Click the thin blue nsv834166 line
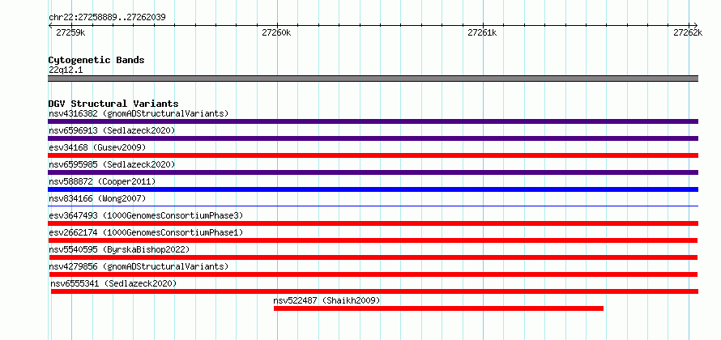 (373, 206)
